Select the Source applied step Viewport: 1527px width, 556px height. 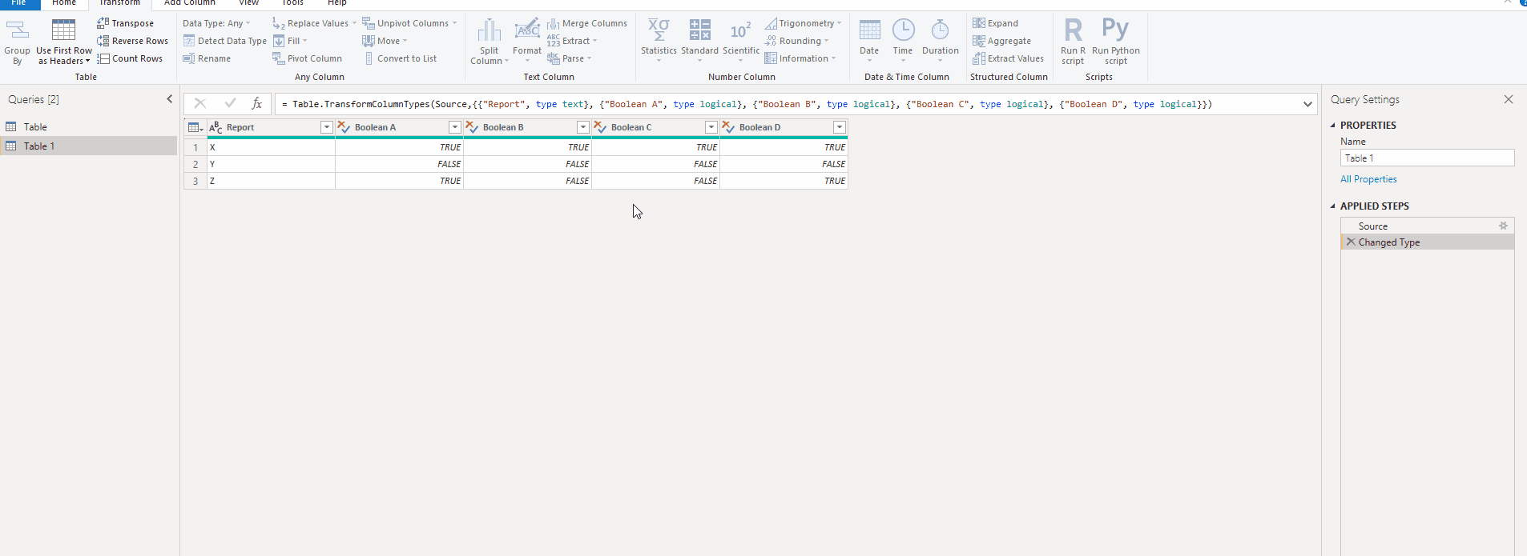(x=1427, y=226)
